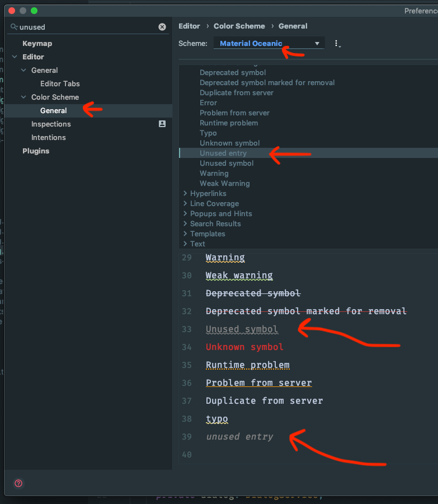This screenshot has width=438, height=504.
Task: Click 'unused entry' italic preview text
Action: click(x=239, y=437)
